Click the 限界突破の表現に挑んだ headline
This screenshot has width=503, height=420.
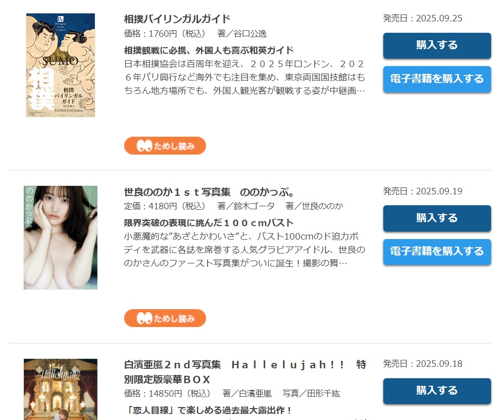pos(209,223)
